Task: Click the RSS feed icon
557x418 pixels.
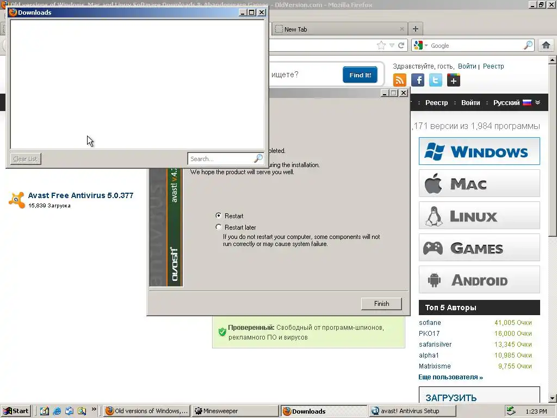Action: pyautogui.click(x=400, y=80)
